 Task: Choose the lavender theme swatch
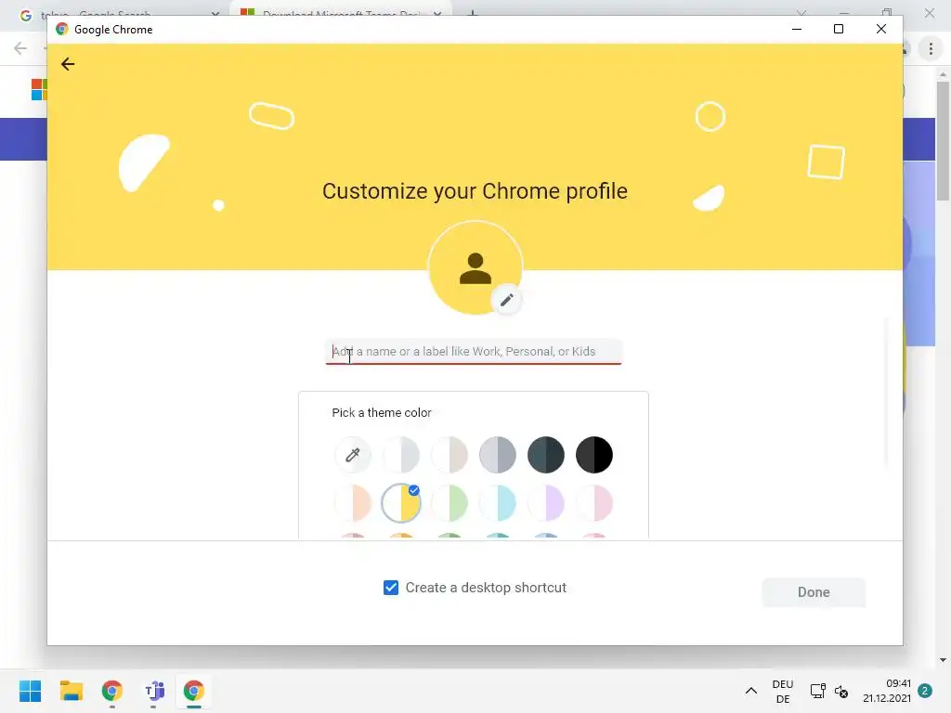coord(546,503)
